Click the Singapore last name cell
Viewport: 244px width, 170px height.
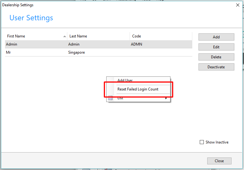[x=76, y=52]
